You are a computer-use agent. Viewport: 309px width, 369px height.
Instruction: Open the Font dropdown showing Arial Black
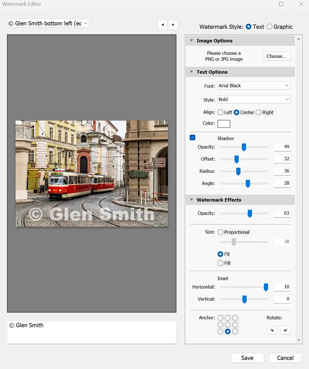click(254, 85)
